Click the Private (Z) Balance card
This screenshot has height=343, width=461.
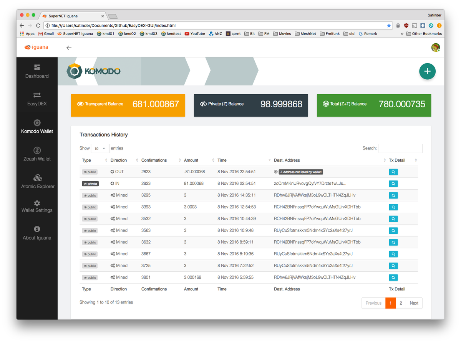(x=251, y=105)
